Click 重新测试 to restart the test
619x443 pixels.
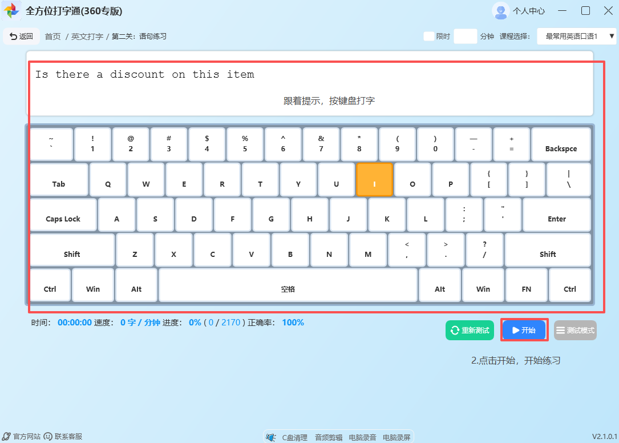pos(470,330)
